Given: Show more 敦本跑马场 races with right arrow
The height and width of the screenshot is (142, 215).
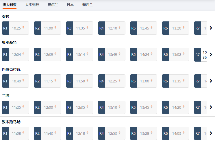Looking at the screenshot, I should (211, 133).
